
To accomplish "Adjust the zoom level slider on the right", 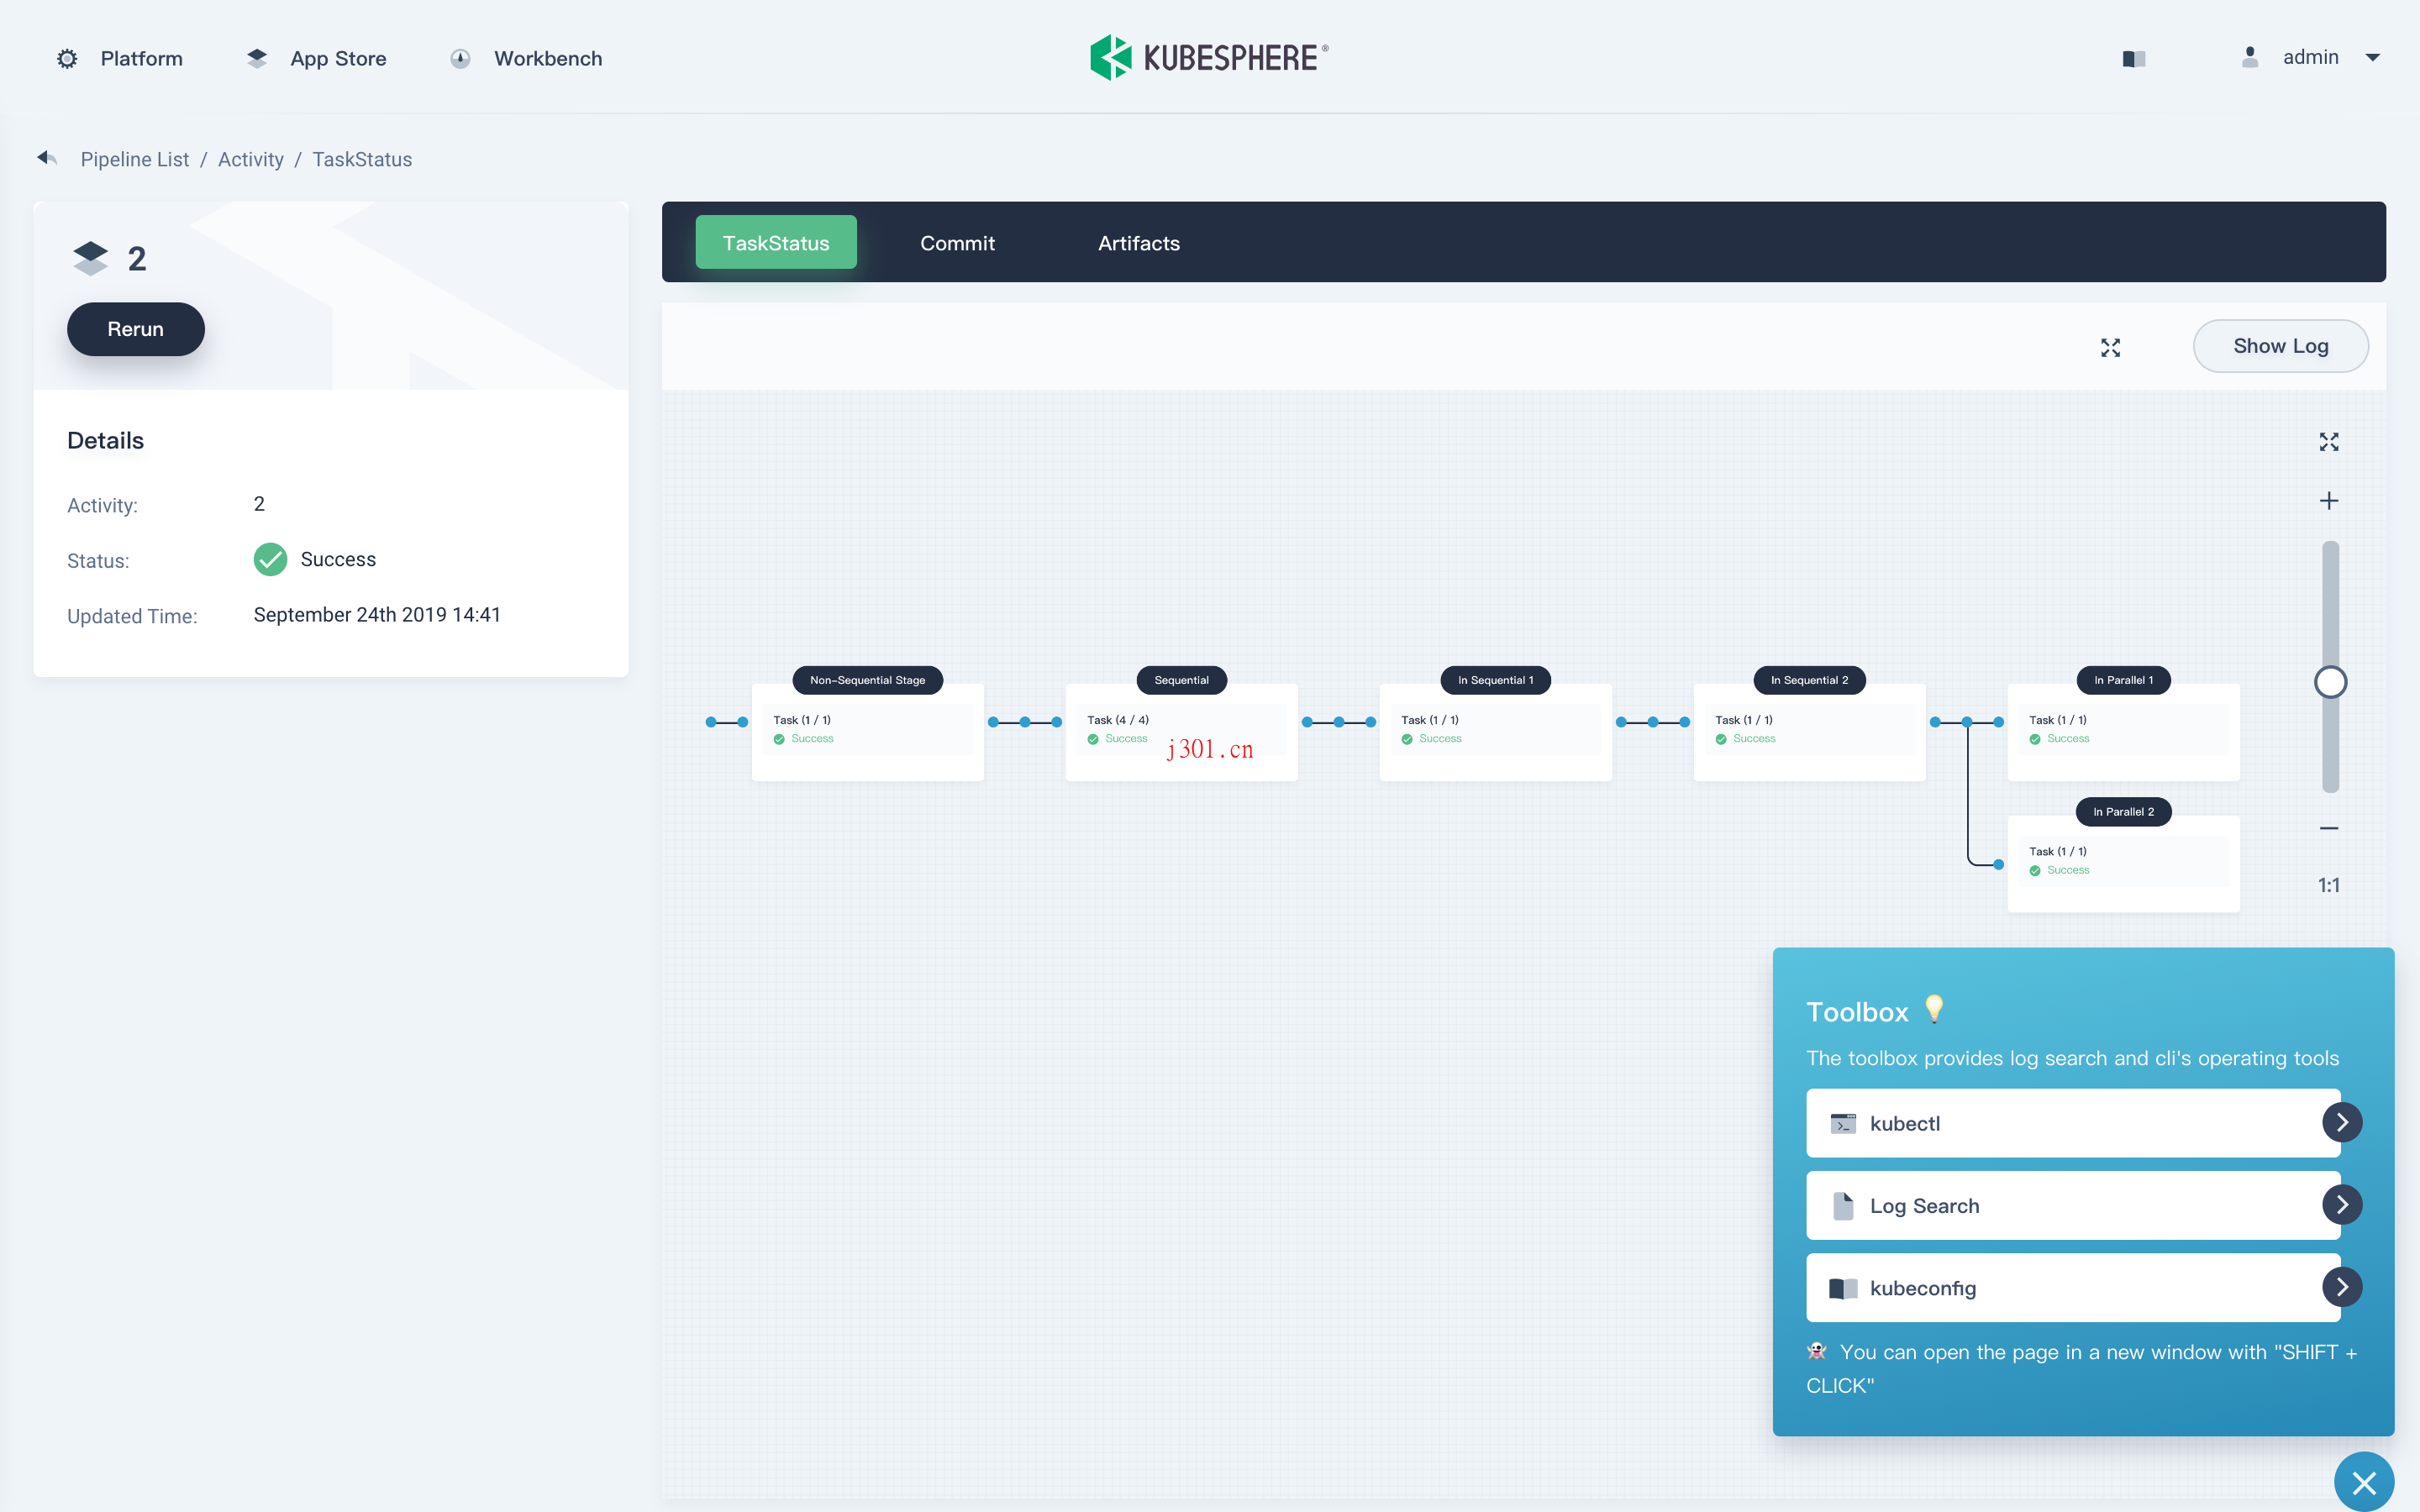I will click(x=2330, y=681).
